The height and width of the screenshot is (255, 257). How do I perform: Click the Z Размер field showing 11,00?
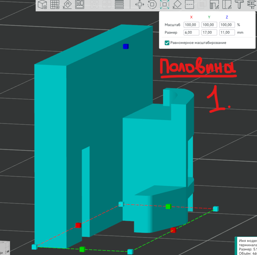pyautogui.click(x=227, y=33)
